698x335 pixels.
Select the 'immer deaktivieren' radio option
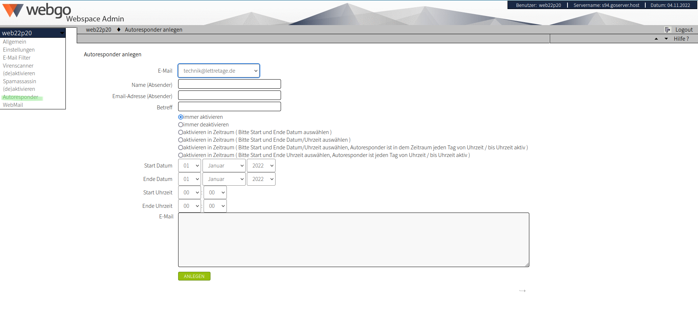(181, 125)
